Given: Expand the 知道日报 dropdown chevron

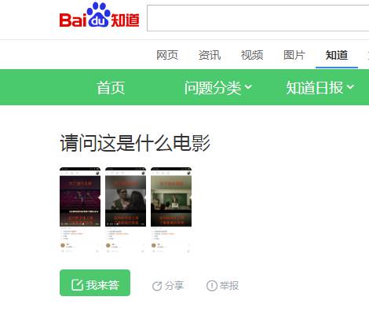Looking at the screenshot, I should (x=350, y=86).
